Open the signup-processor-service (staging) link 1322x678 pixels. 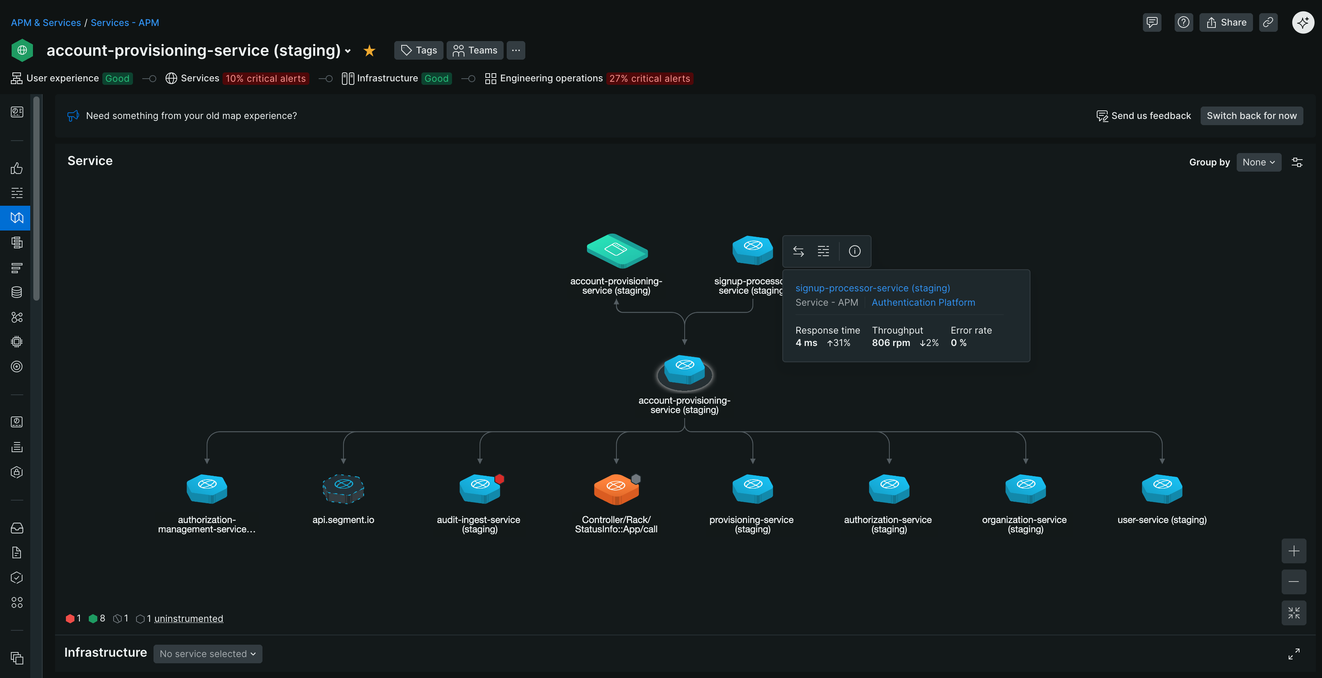pyautogui.click(x=872, y=288)
